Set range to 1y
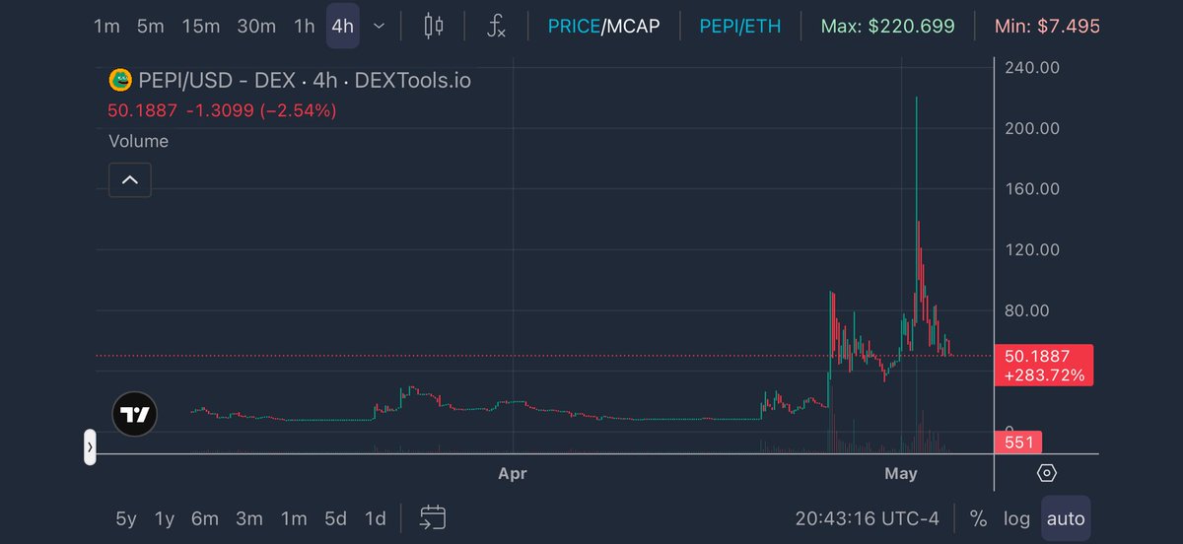 point(164,517)
